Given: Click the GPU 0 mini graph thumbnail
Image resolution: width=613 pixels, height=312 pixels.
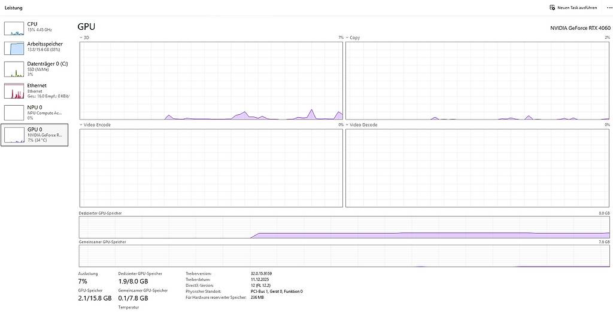Looking at the screenshot, I should tap(14, 135).
